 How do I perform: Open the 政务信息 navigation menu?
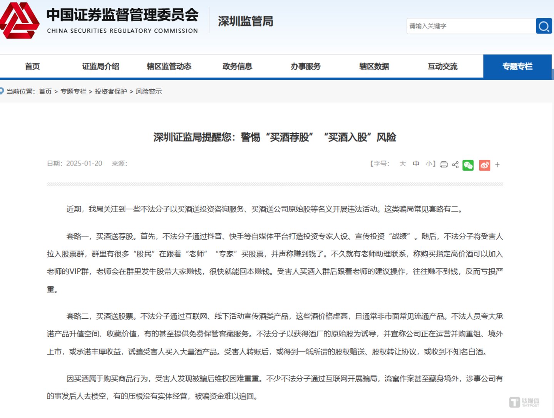point(237,66)
